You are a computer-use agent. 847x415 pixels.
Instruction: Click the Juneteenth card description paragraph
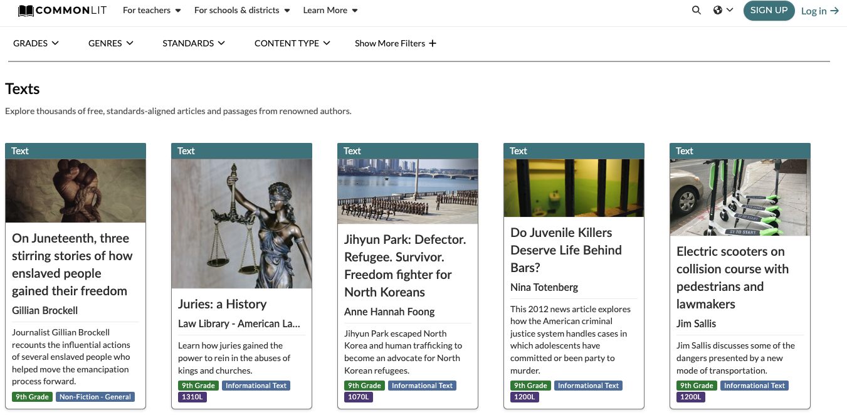[71, 357]
